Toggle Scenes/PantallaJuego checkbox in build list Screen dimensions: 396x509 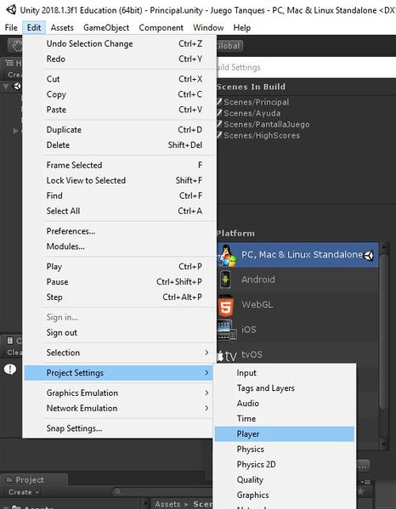219,124
